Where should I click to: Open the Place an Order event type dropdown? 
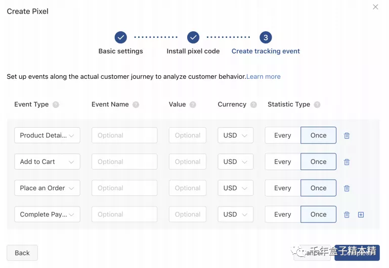47,188
